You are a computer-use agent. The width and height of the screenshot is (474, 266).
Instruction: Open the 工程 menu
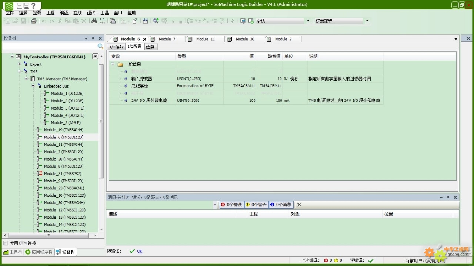tap(50, 13)
